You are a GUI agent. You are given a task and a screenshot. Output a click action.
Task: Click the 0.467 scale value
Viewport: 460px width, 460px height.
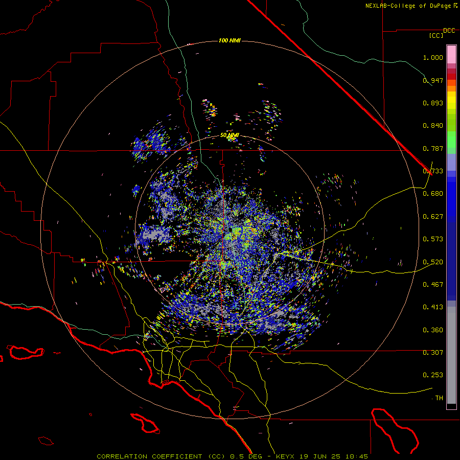(x=433, y=285)
